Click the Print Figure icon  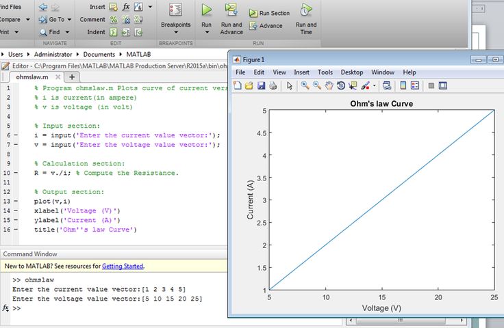(x=273, y=85)
